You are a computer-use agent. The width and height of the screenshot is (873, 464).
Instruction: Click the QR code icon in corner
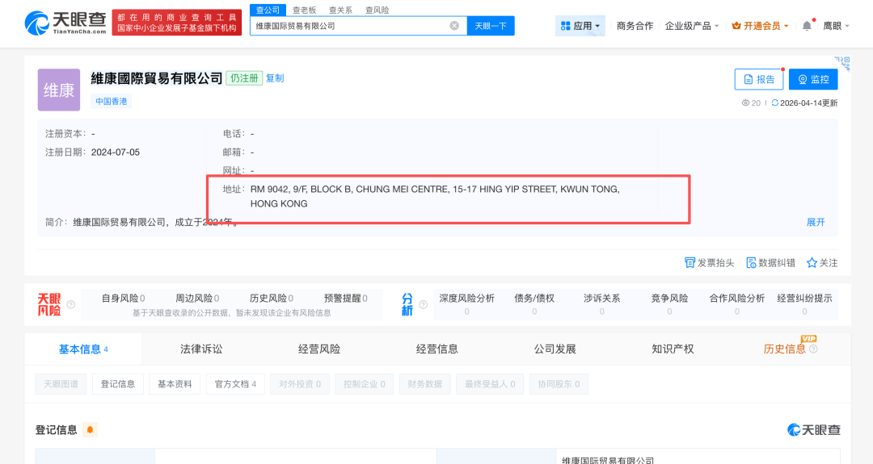[x=841, y=63]
